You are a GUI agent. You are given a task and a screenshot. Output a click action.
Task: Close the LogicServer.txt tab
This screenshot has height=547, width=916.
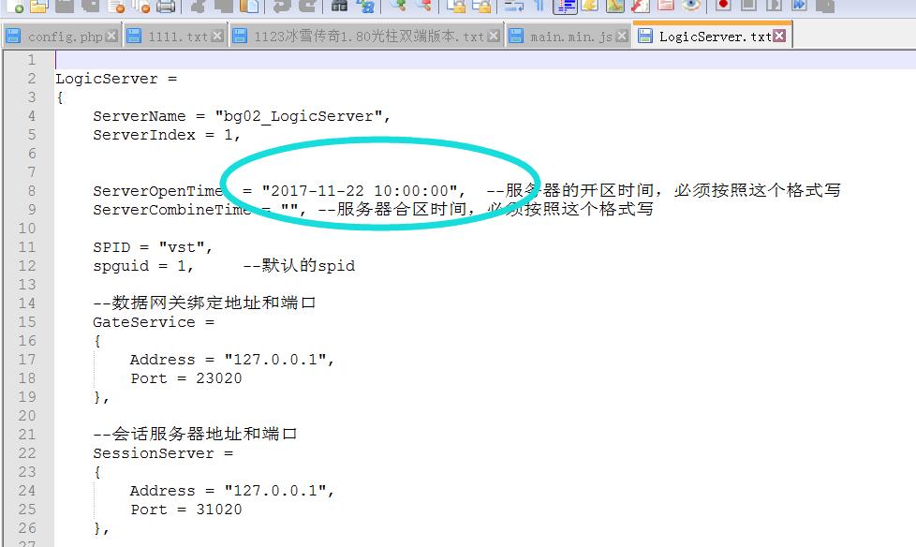pyautogui.click(x=779, y=37)
